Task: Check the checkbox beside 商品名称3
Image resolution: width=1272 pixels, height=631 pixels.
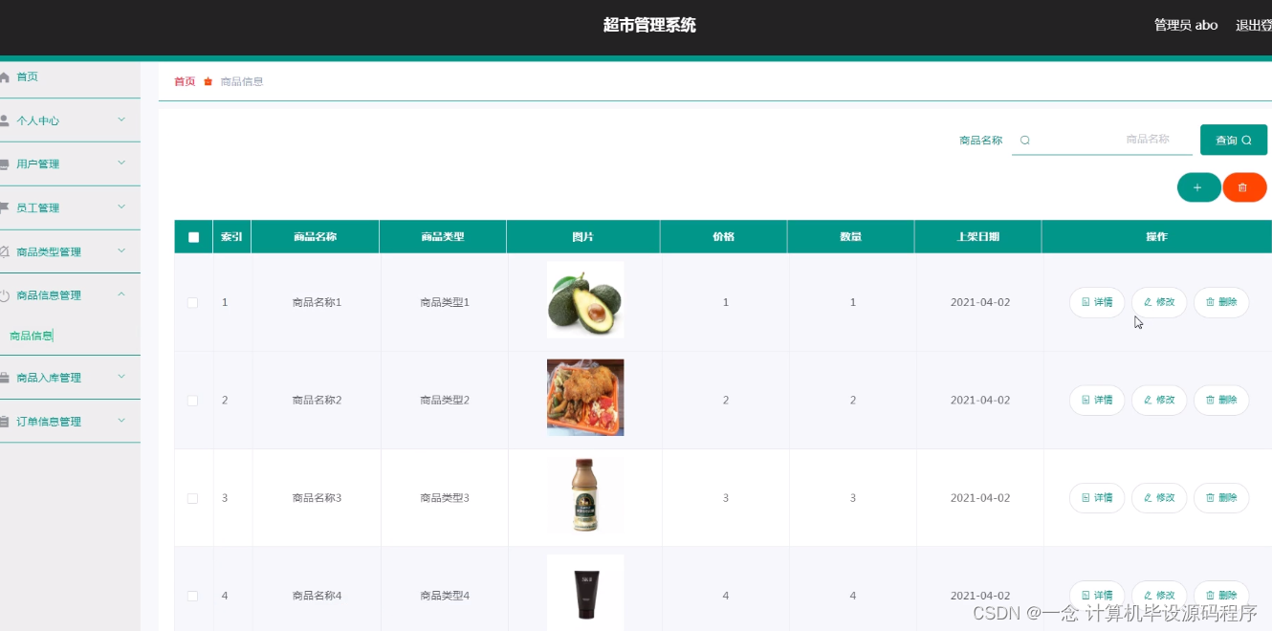Action: click(x=192, y=497)
